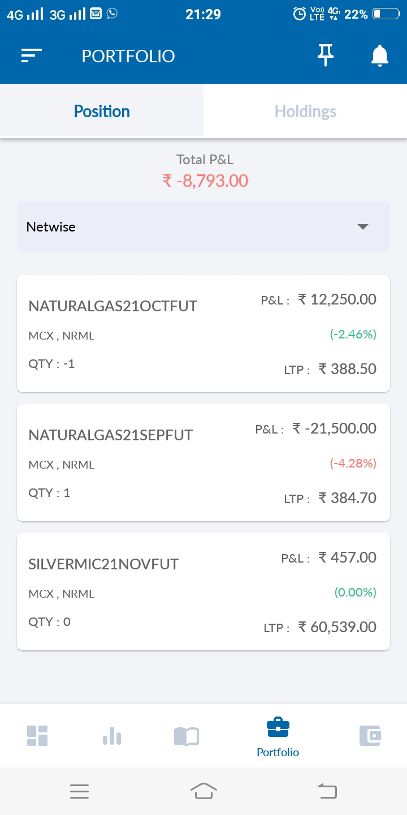Open the order book icon

tap(187, 736)
